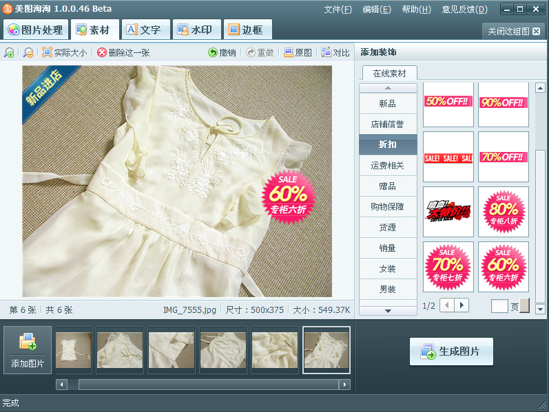Select the sixth highlighted thumbnail
This screenshot has width=549, height=412.
327,350
